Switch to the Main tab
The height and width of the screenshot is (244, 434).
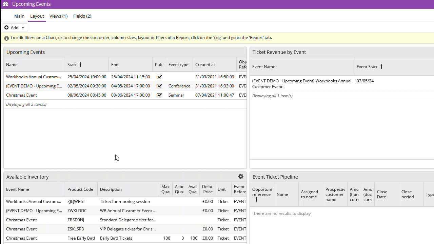19,16
